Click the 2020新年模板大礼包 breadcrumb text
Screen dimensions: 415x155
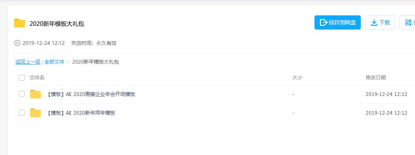96,62
